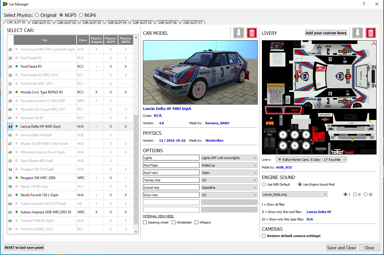The width and height of the screenshot is (384, 255).
Task: Click the Car Model download arrow icon
Action: [x=238, y=33]
